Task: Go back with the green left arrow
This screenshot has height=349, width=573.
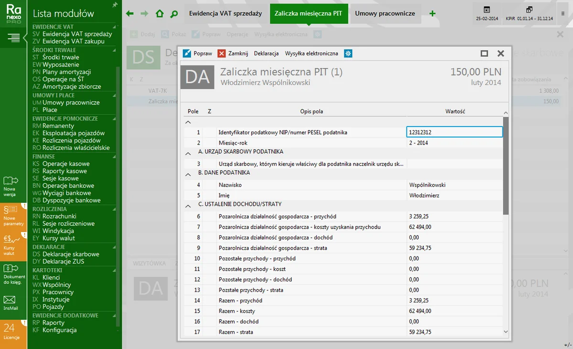Action: click(x=130, y=14)
